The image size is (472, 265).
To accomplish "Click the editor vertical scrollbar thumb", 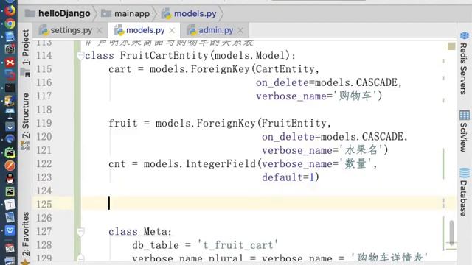I will pyautogui.click(x=451, y=233).
